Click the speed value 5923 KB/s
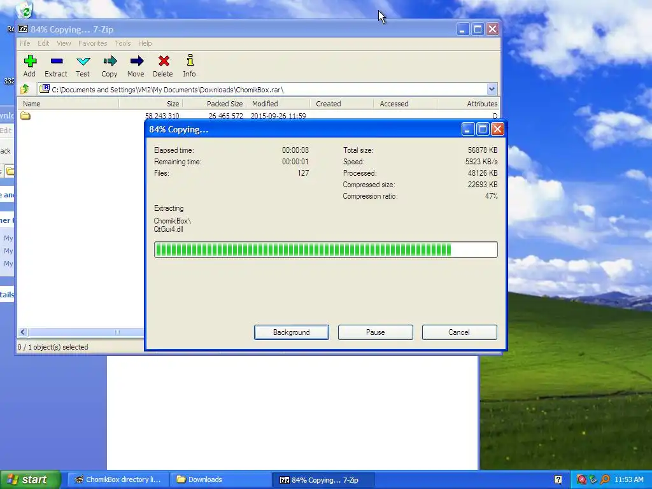The width and height of the screenshot is (652, 489). tap(481, 161)
